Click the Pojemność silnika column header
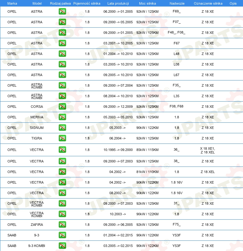243x251 pixels. tap(87, 3)
